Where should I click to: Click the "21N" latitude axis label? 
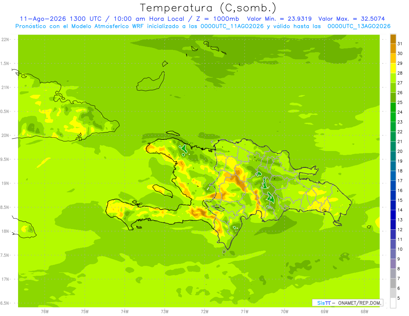[x=5, y=88]
